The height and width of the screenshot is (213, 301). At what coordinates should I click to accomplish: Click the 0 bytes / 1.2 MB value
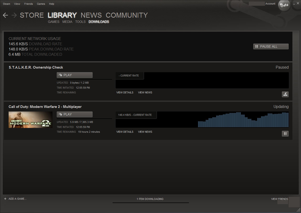[79, 83]
